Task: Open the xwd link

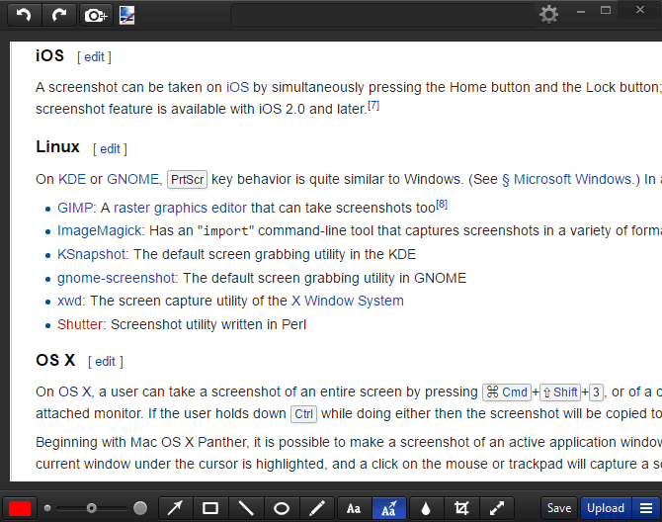Action: (x=69, y=301)
